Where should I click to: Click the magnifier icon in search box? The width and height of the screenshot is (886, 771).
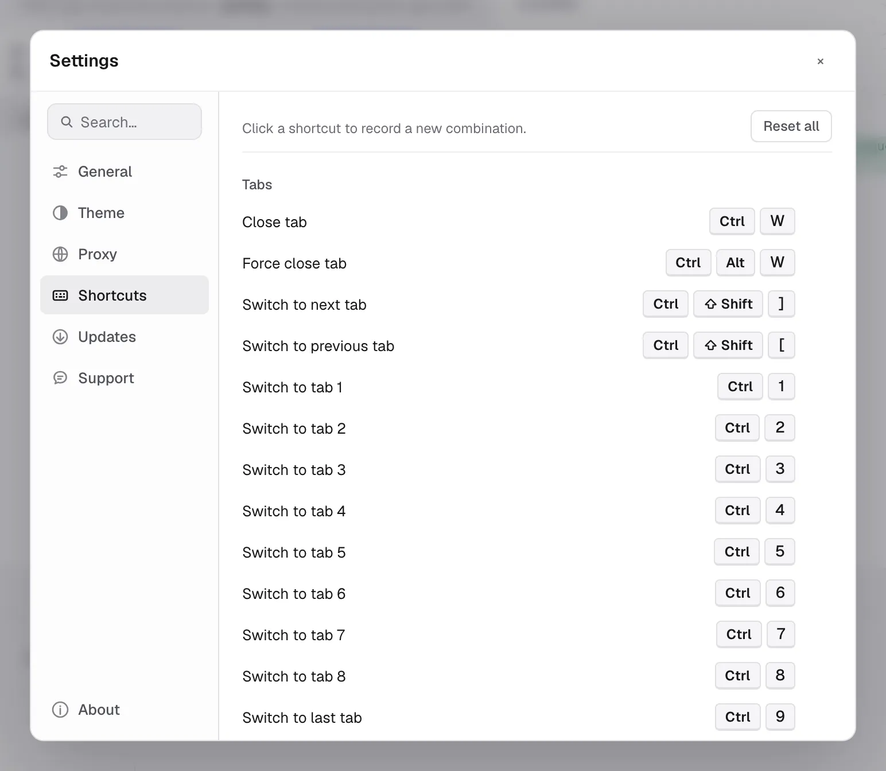click(67, 122)
